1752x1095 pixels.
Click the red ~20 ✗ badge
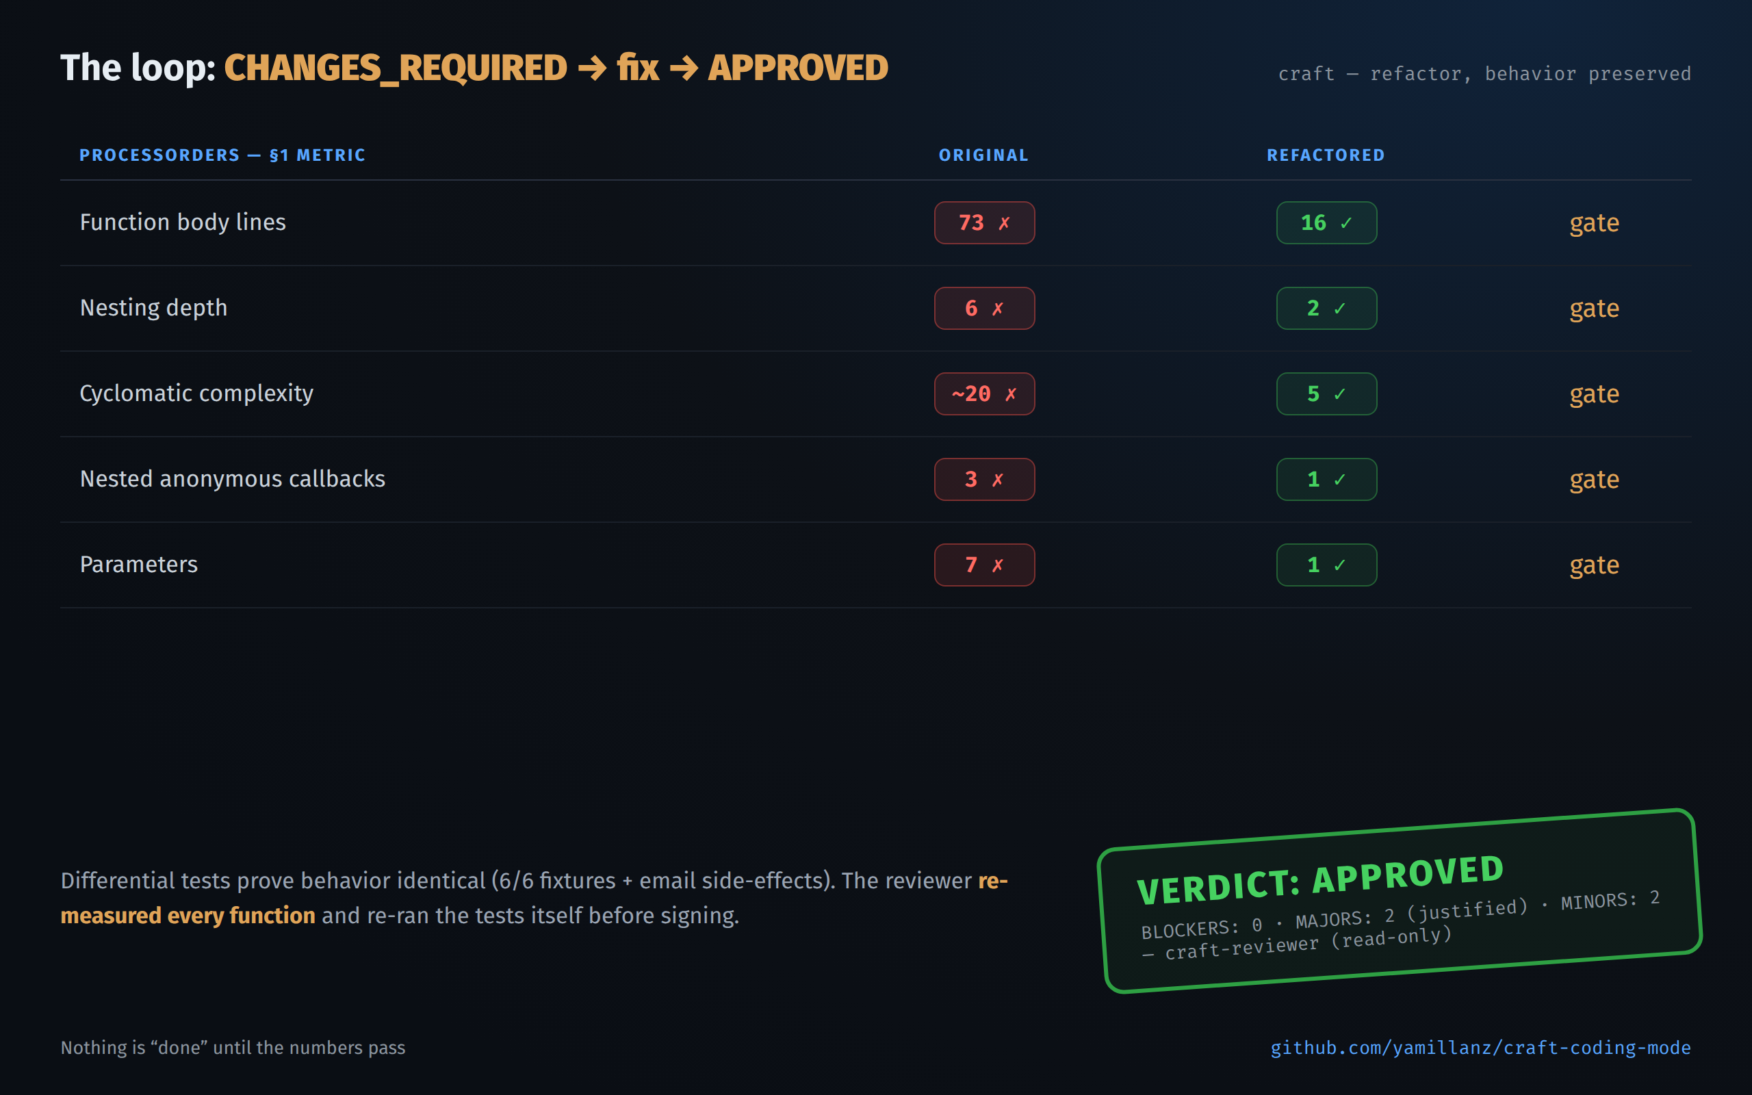coord(984,394)
